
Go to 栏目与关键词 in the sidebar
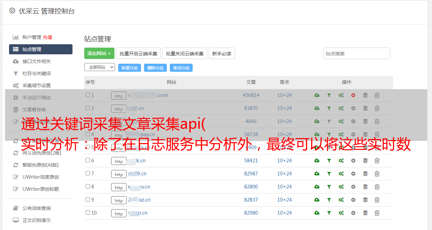(x=36, y=73)
